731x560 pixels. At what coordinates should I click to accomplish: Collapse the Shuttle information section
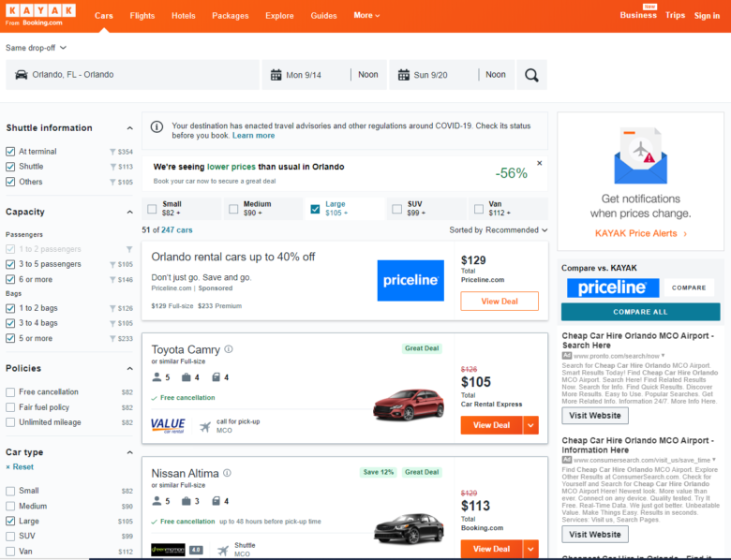(129, 128)
